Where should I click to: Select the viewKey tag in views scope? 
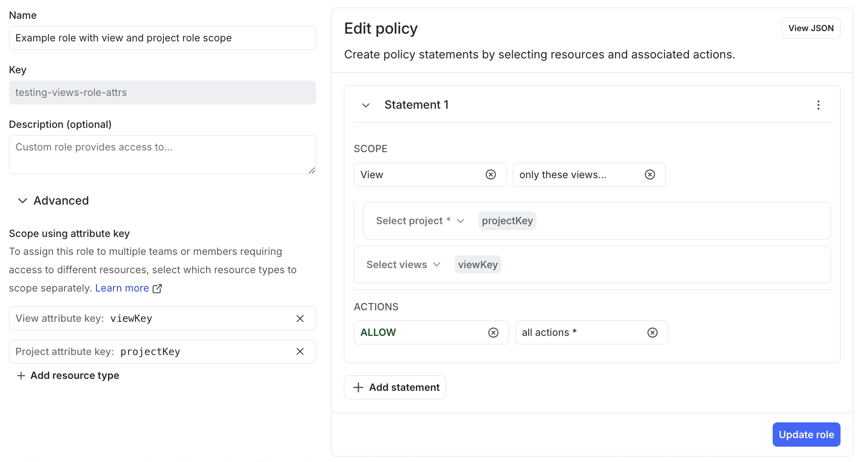[477, 264]
